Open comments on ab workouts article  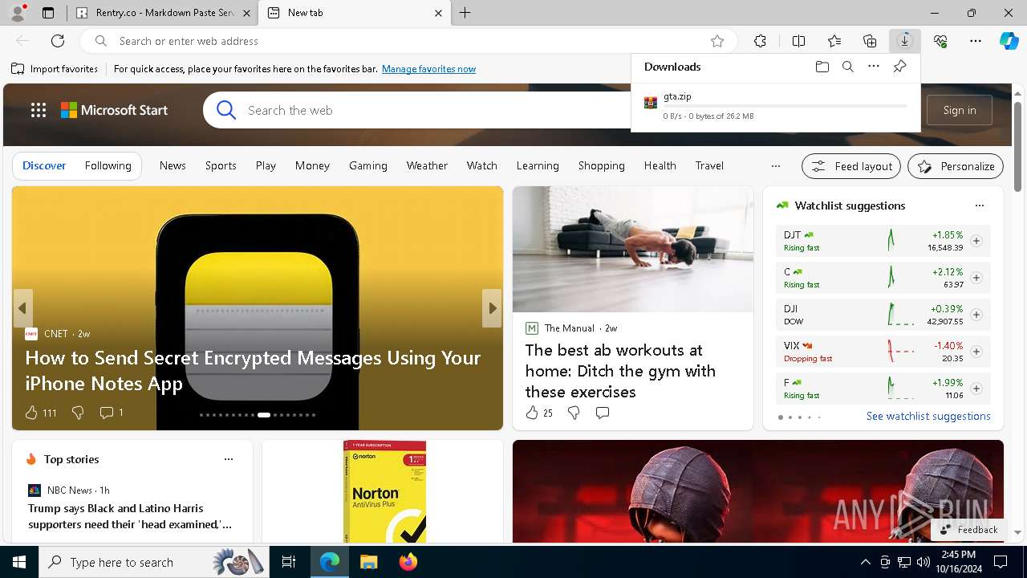click(x=603, y=413)
